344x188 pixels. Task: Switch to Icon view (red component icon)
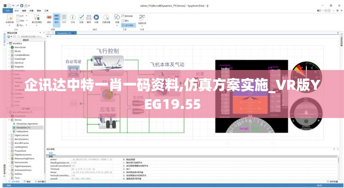(49, 17)
